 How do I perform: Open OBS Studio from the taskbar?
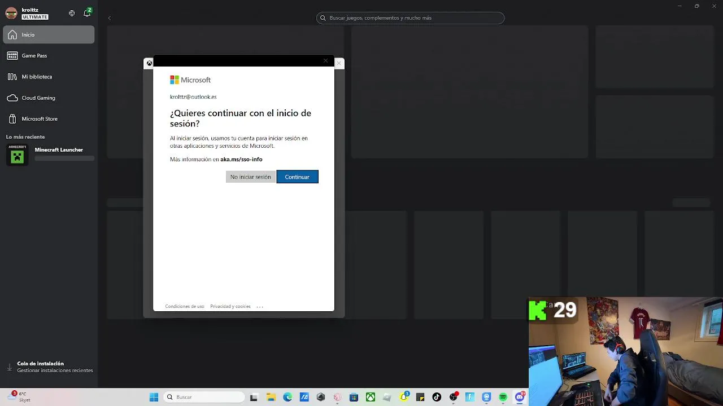tap(453, 397)
